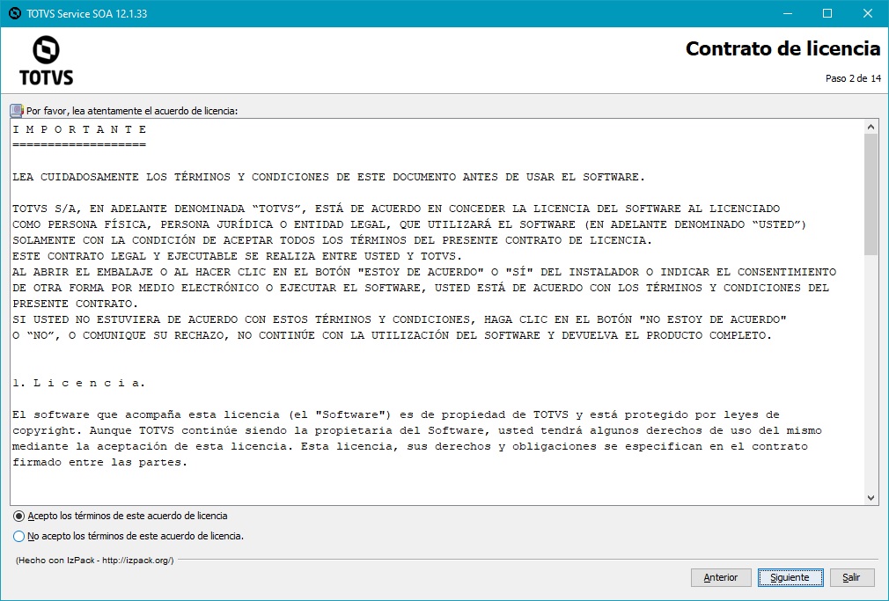Screen dimensions: 889x601
Task: Exit installer using Salir button
Action: pyautogui.click(x=851, y=577)
